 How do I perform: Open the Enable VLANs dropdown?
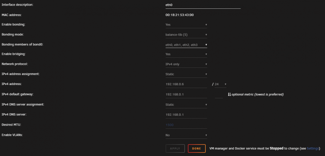tap(186, 135)
